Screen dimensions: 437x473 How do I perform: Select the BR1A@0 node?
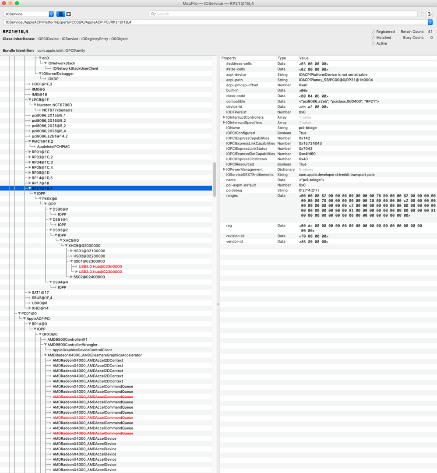coord(39,324)
